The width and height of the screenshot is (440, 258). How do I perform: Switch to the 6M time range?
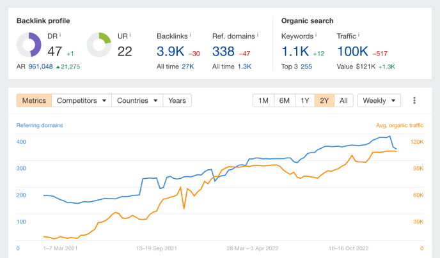[x=285, y=101]
